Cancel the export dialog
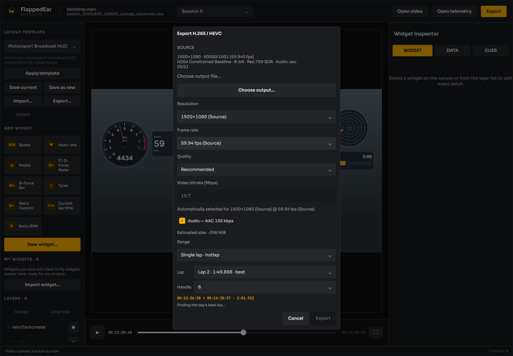Screen dimensions: 513x356 296,318
